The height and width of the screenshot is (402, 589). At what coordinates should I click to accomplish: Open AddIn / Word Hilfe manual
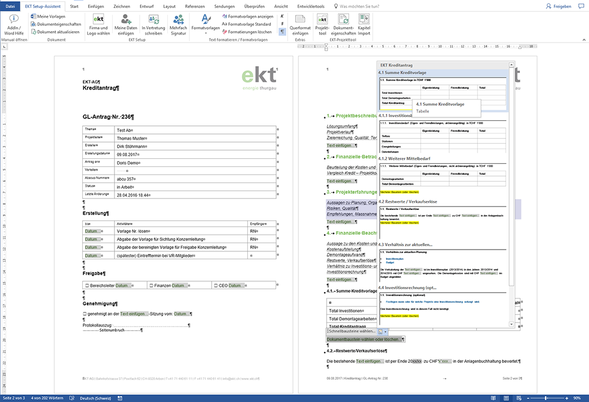tap(14, 25)
